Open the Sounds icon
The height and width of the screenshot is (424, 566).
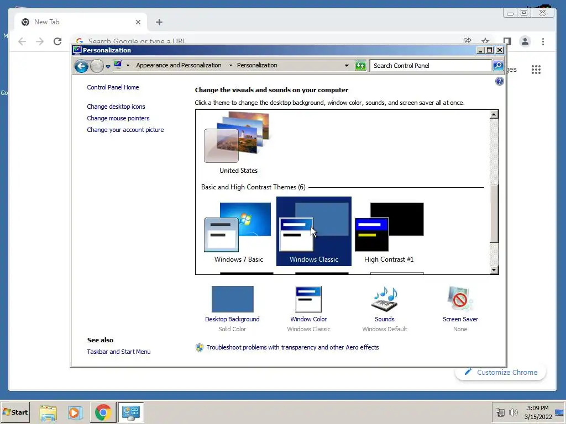(x=385, y=299)
